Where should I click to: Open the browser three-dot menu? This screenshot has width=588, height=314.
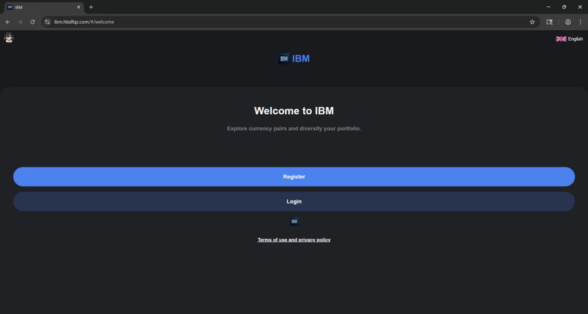coord(581,22)
